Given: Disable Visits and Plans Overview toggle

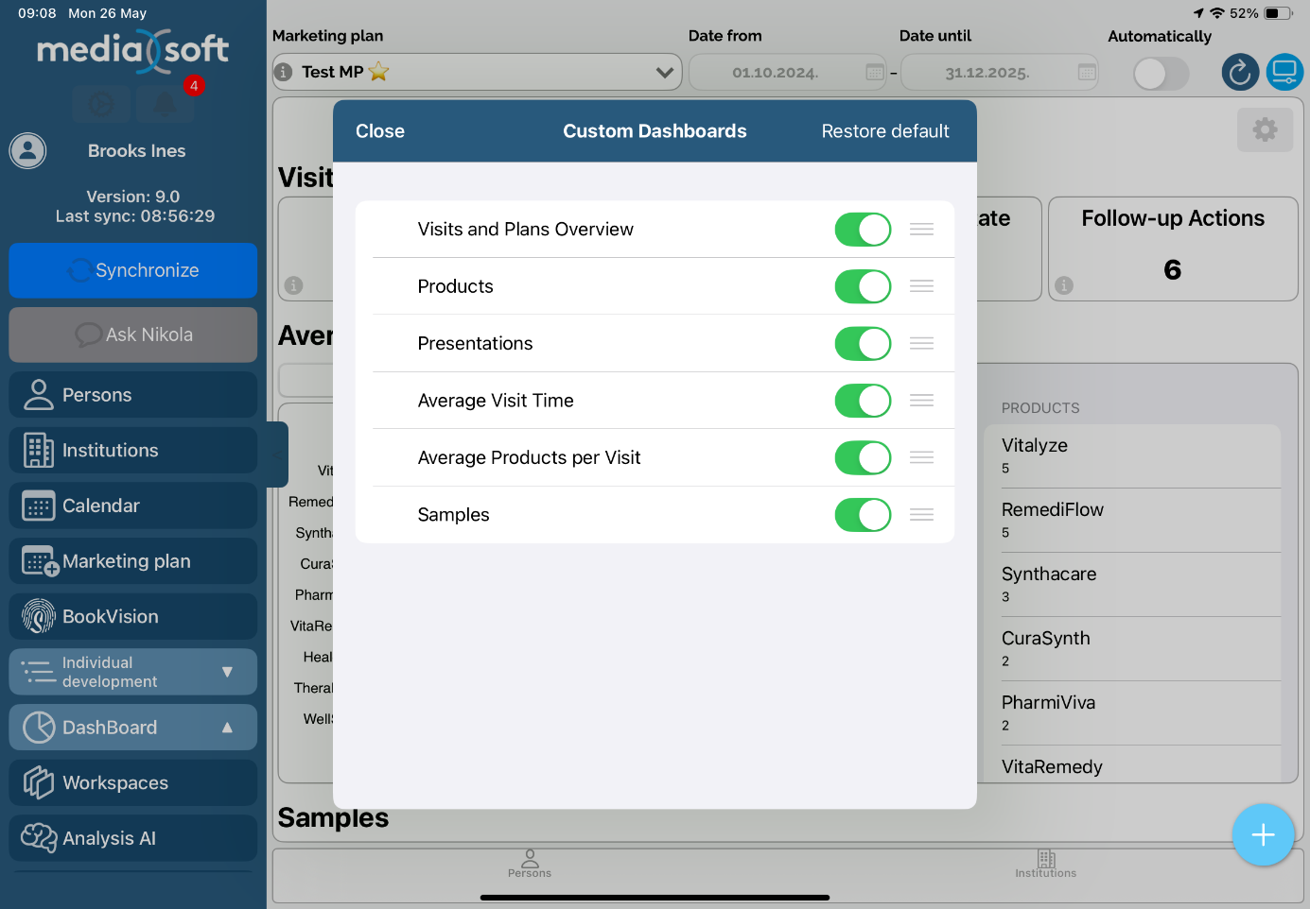Looking at the screenshot, I should tap(863, 230).
